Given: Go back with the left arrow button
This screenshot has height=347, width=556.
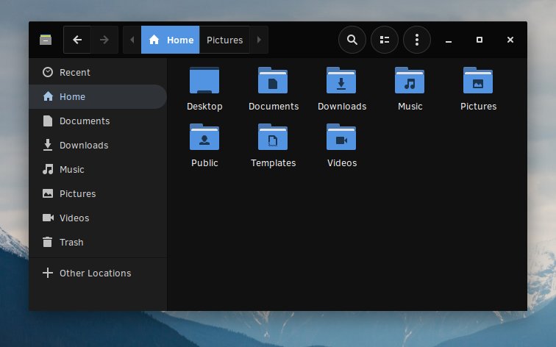Looking at the screenshot, I should pyautogui.click(x=77, y=40).
